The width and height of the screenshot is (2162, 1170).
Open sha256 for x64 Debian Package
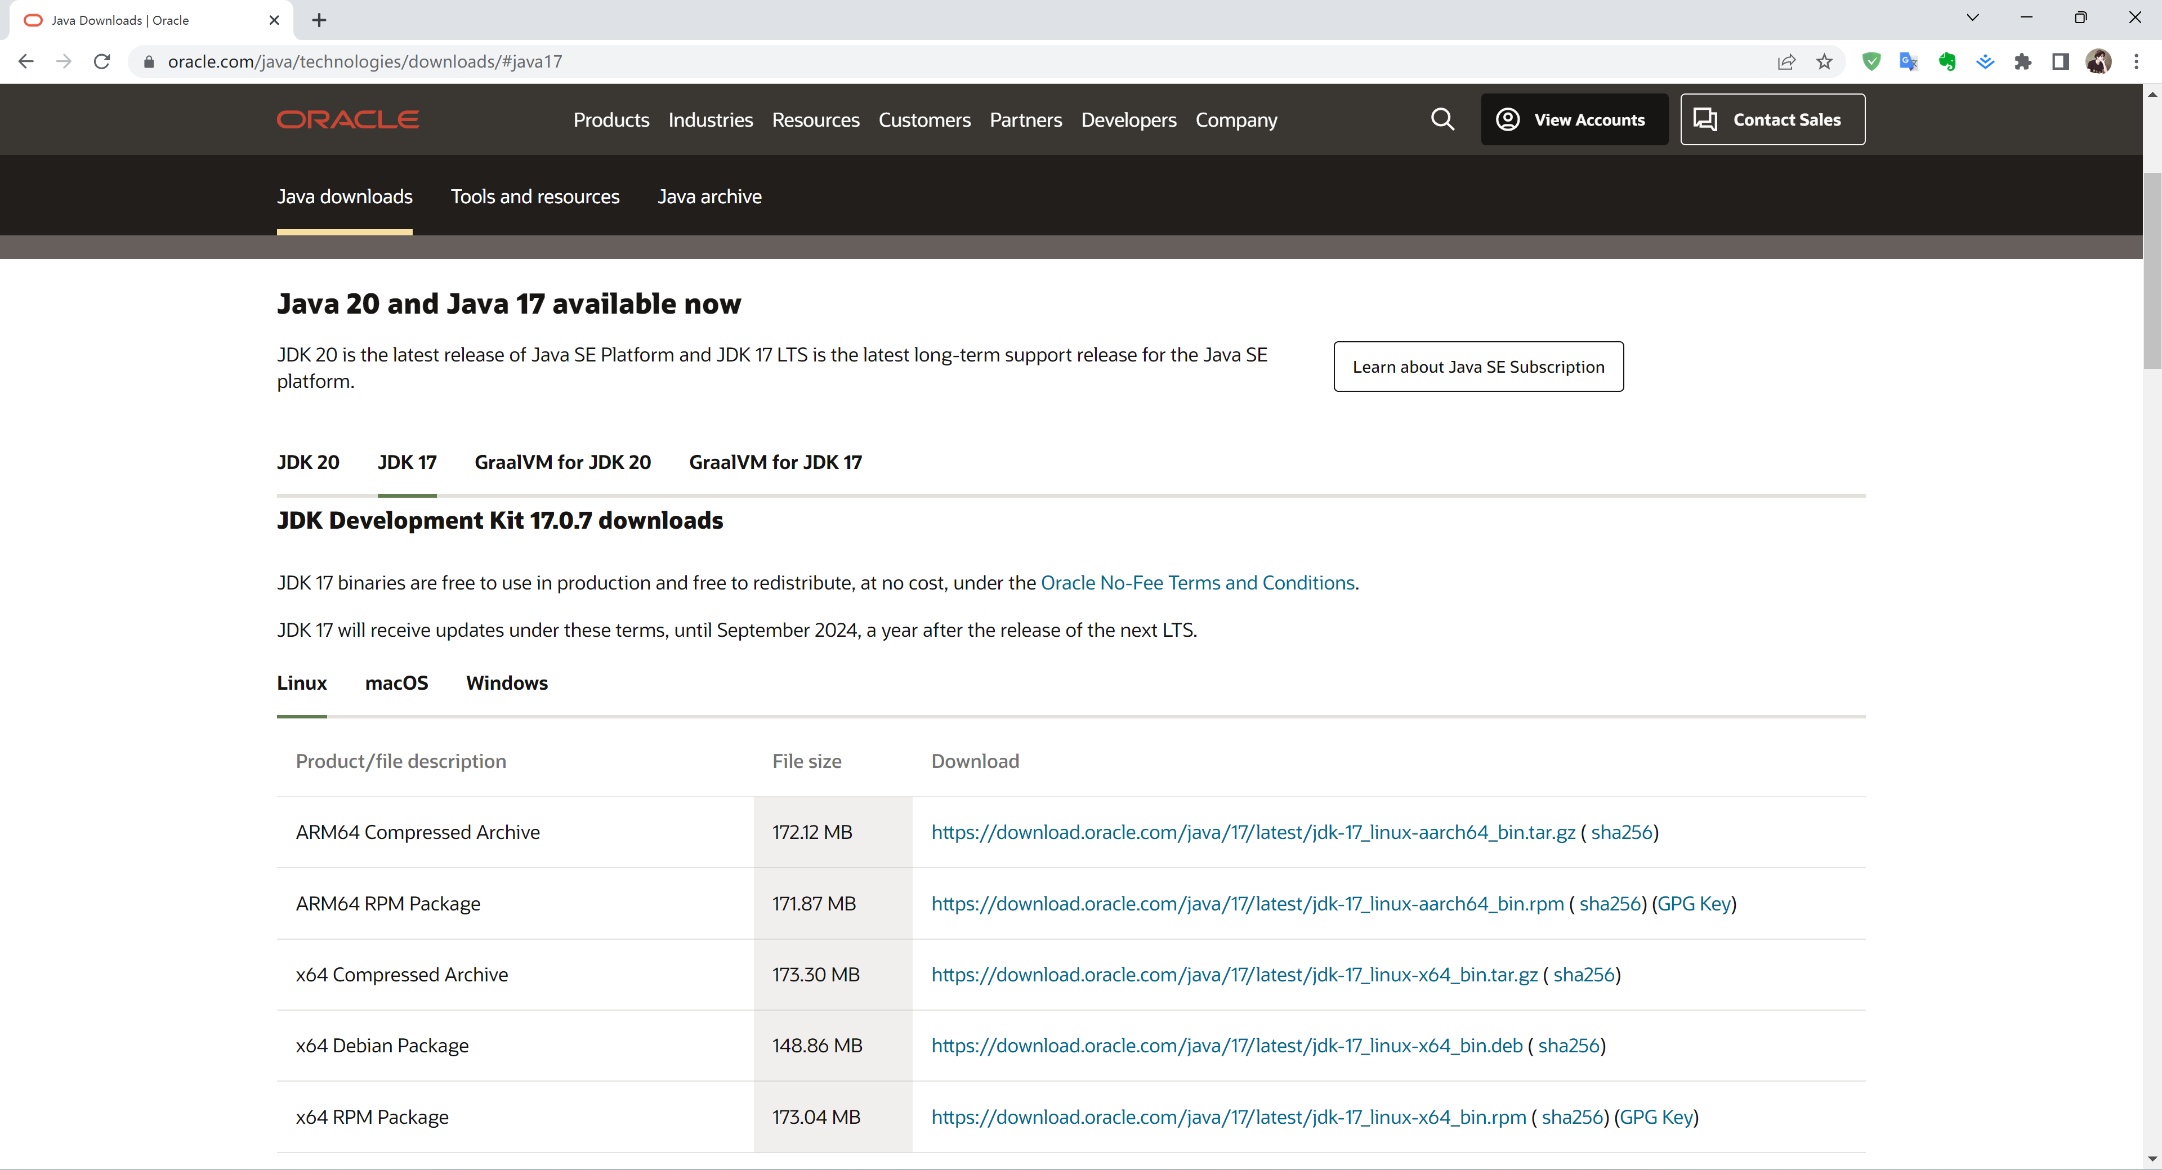(1569, 1045)
